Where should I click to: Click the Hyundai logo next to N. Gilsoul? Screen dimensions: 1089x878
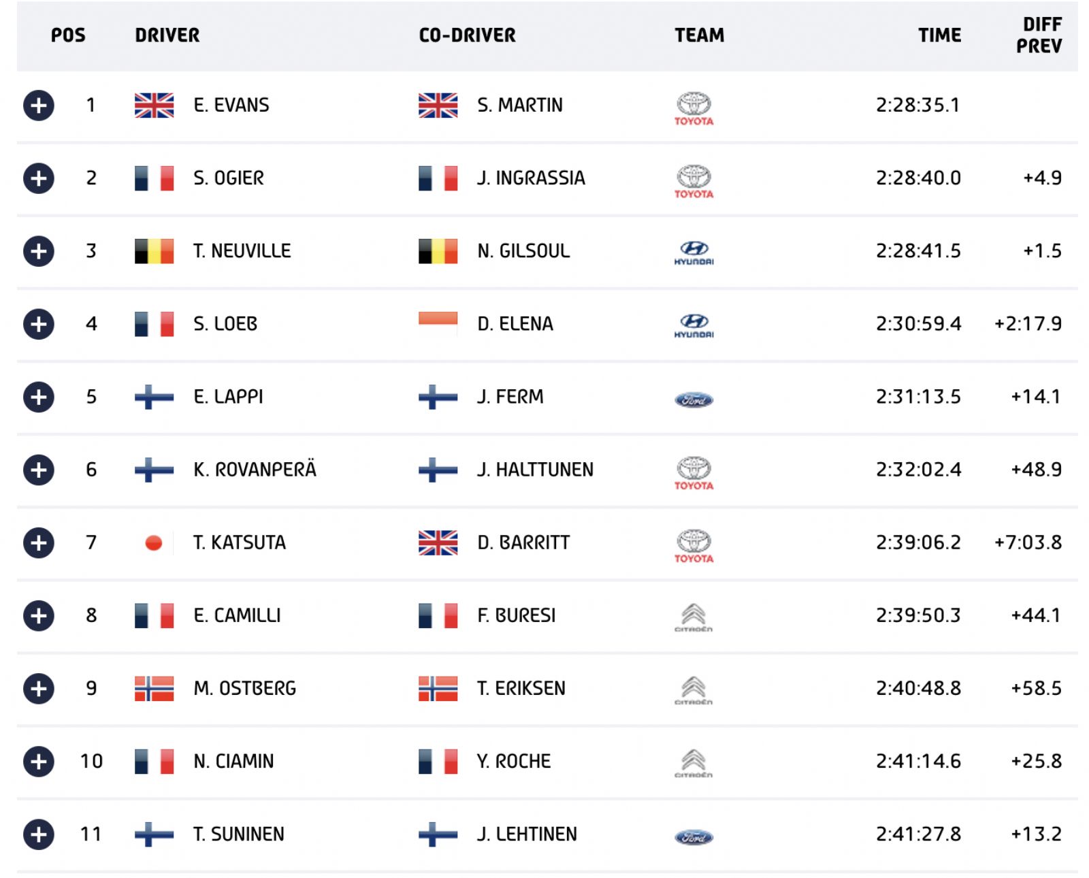coord(694,253)
